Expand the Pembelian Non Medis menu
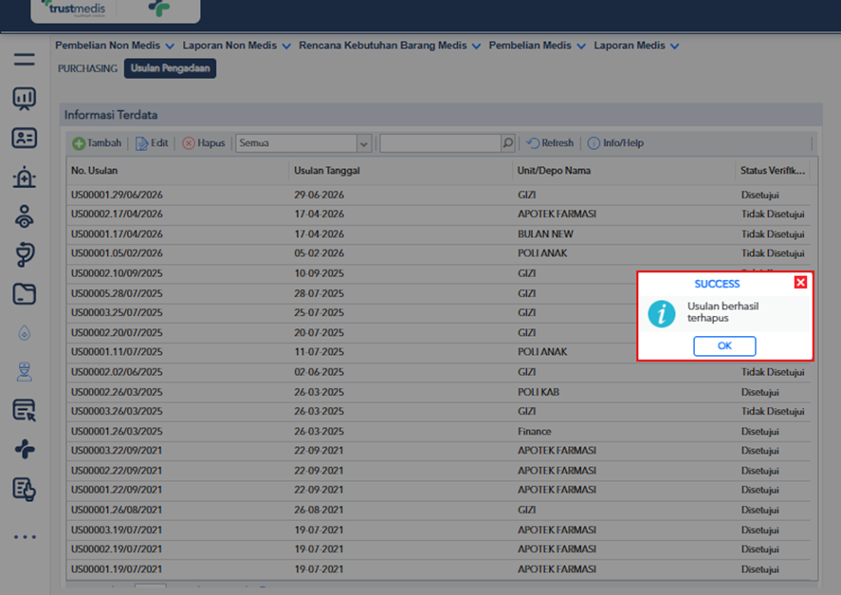 tap(114, 46)
